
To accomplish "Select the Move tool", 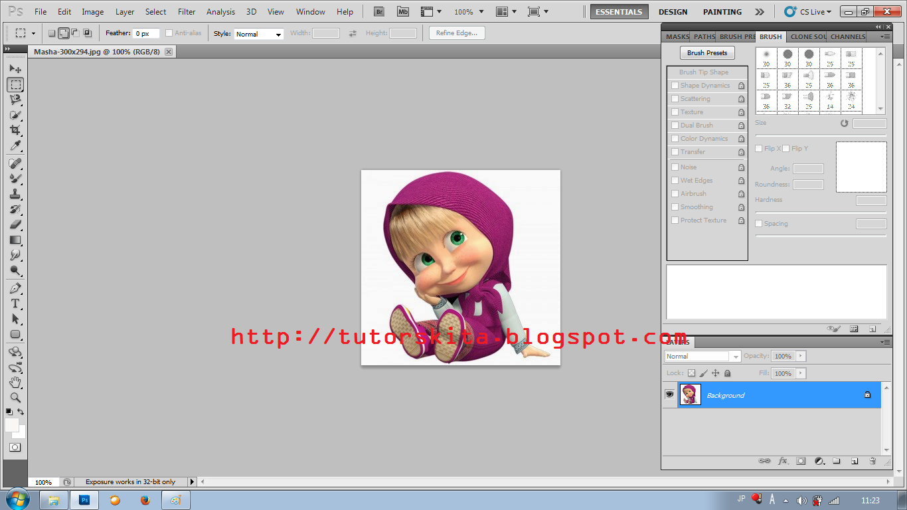I will [15, 69].
